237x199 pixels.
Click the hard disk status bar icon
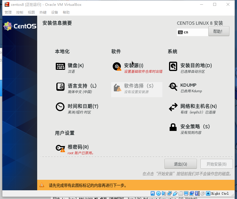pyautogui.click(x=153, y=193)
